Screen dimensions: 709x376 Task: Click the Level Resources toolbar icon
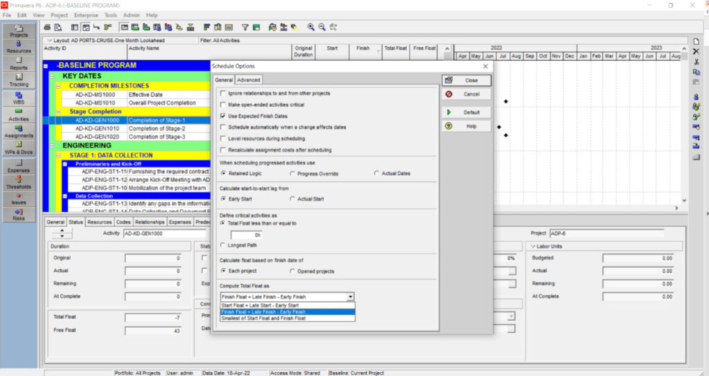pos(283,27)
